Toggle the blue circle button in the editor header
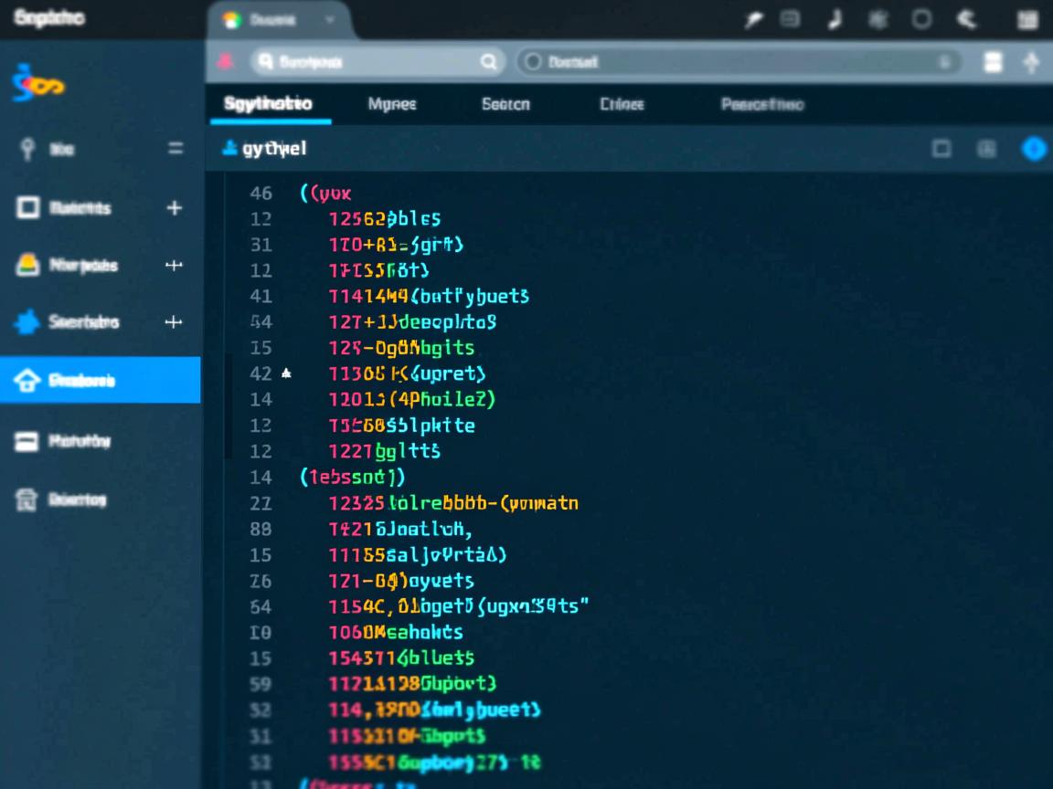This screenshot has width=1053, height=789. (1034, 149)
